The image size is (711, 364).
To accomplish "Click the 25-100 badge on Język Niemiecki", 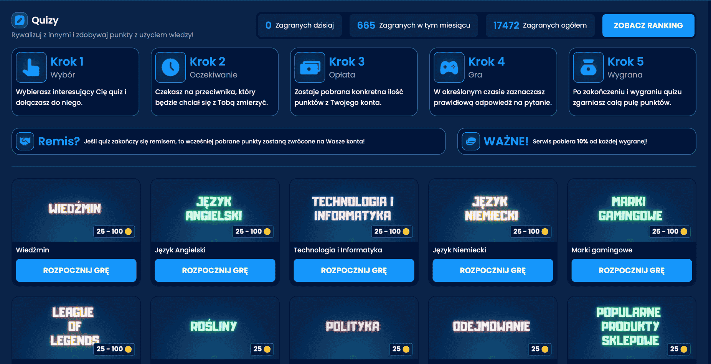I will 531,232.
